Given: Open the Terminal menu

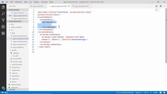Looking at the screenshot, I should [x=44, y=2].
